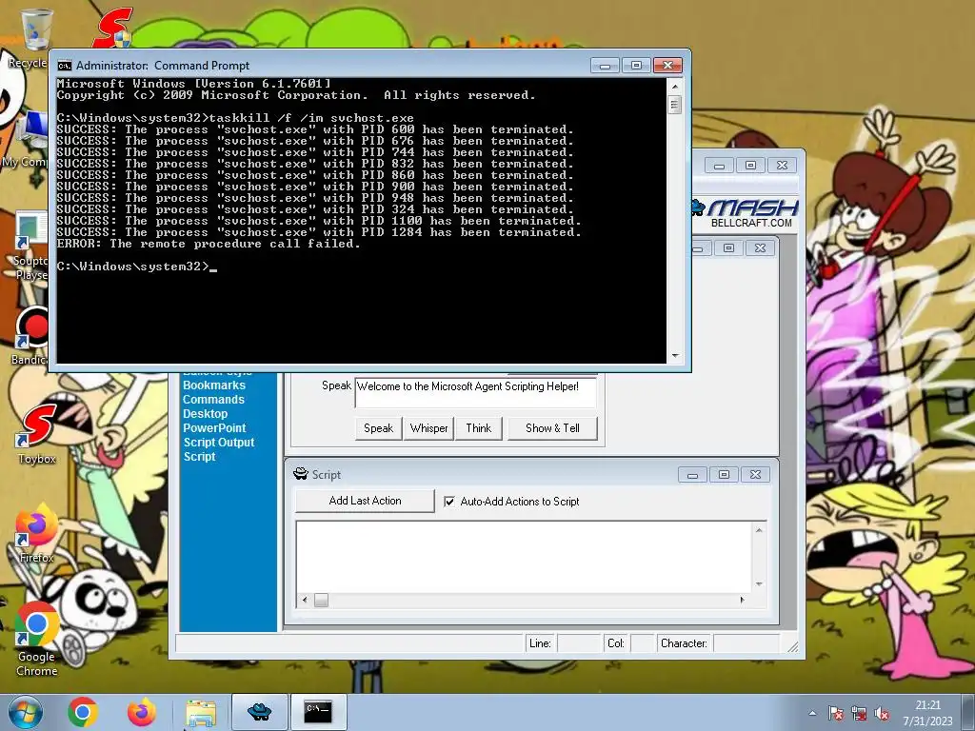
Task: Click the Speak button
Action: point(378,428)
